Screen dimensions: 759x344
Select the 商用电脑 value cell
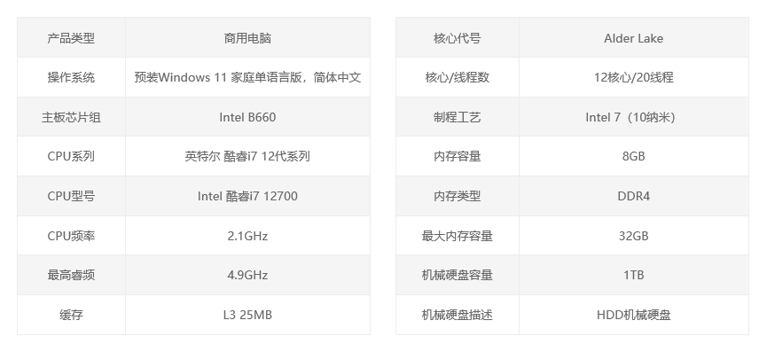point(248,38)
